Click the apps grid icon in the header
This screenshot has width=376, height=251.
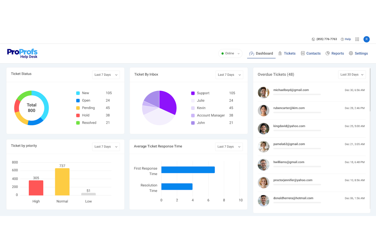click(357, 39)
